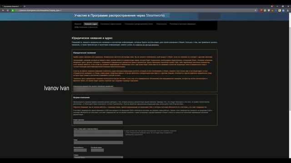Screen dimensions: 291x163
Task: Open downloads via the arrow icon
Action: pos(288,10)
